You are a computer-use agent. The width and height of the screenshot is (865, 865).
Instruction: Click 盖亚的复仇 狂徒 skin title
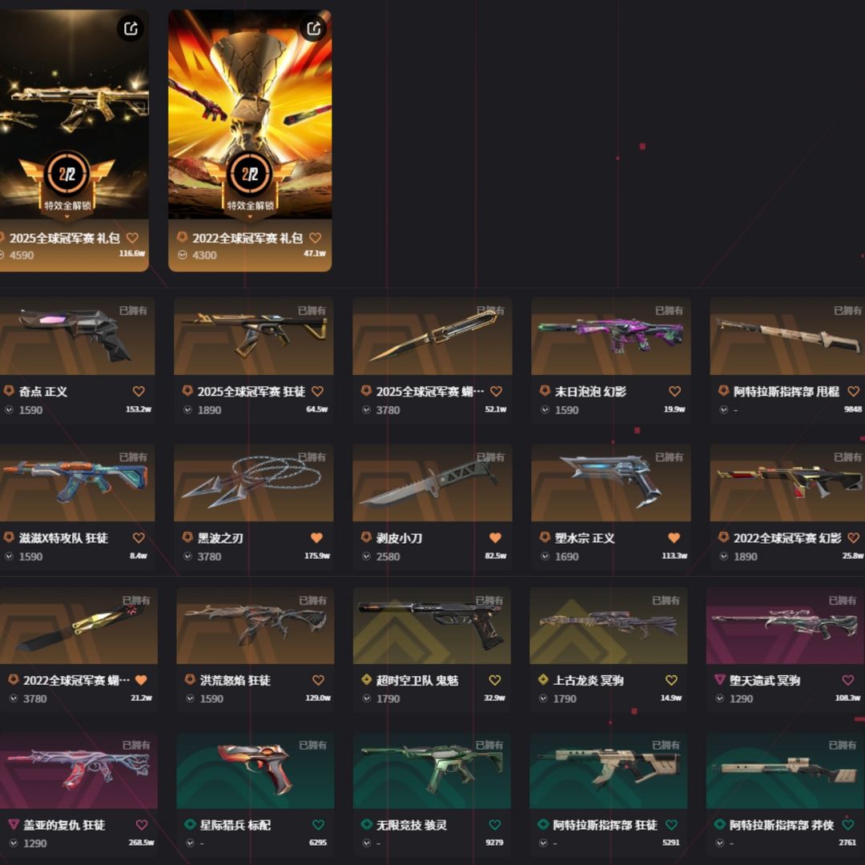tap(64, 825)
